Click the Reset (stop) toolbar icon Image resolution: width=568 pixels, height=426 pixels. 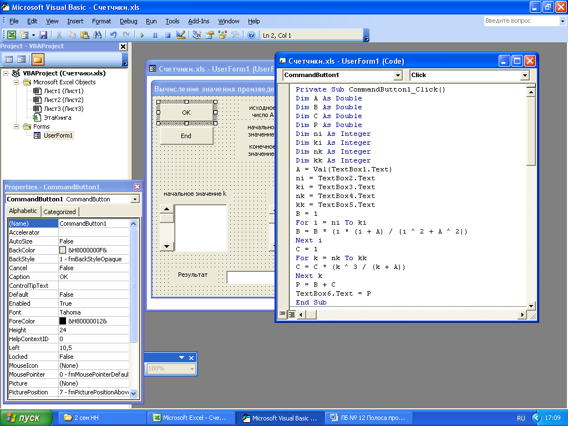[168, 35]
